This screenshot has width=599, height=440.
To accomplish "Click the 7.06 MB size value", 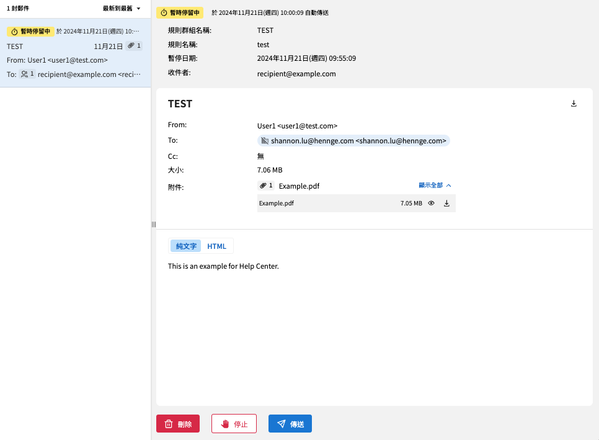I will [x=270, y=169].
